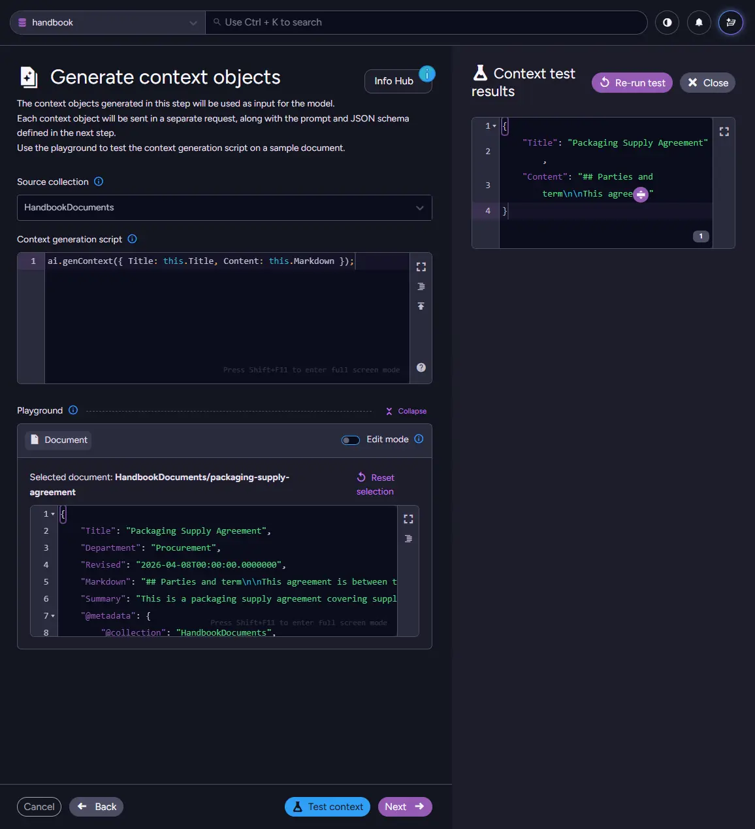
Task: Open the studio feedback icon at top right
Action: (731, 22)
